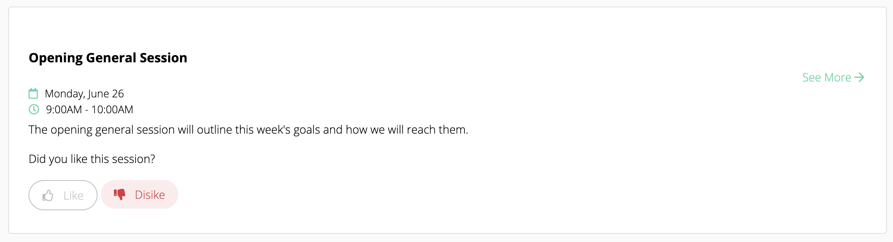Click the green calendar icon
The height and width of the screenshot is (242, 893).
tap(33, 94)
